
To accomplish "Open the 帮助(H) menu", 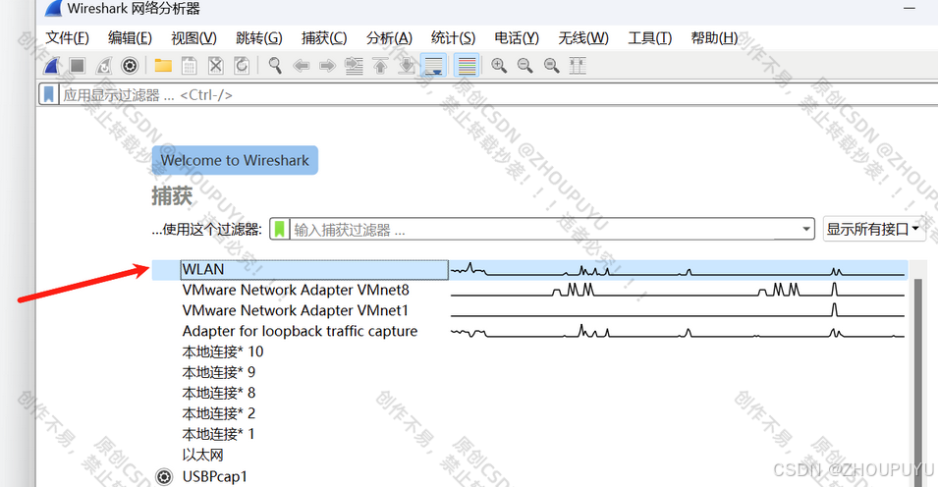I will coord(714,37).
